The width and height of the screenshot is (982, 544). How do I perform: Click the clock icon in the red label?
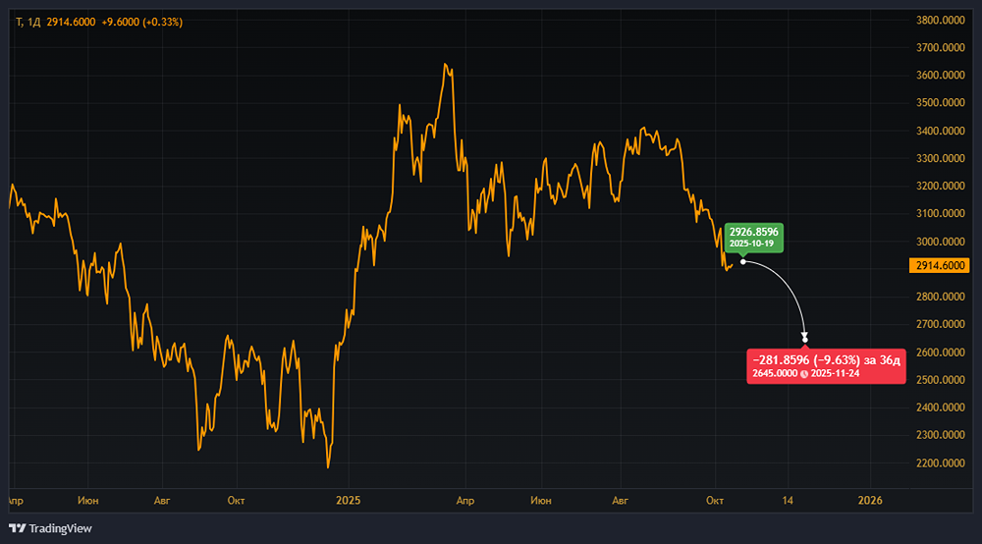click(804, 374)
